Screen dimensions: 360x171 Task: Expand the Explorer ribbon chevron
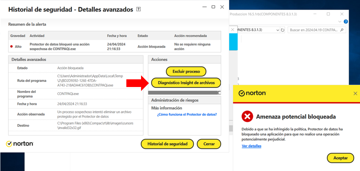[x=340, y=22]
